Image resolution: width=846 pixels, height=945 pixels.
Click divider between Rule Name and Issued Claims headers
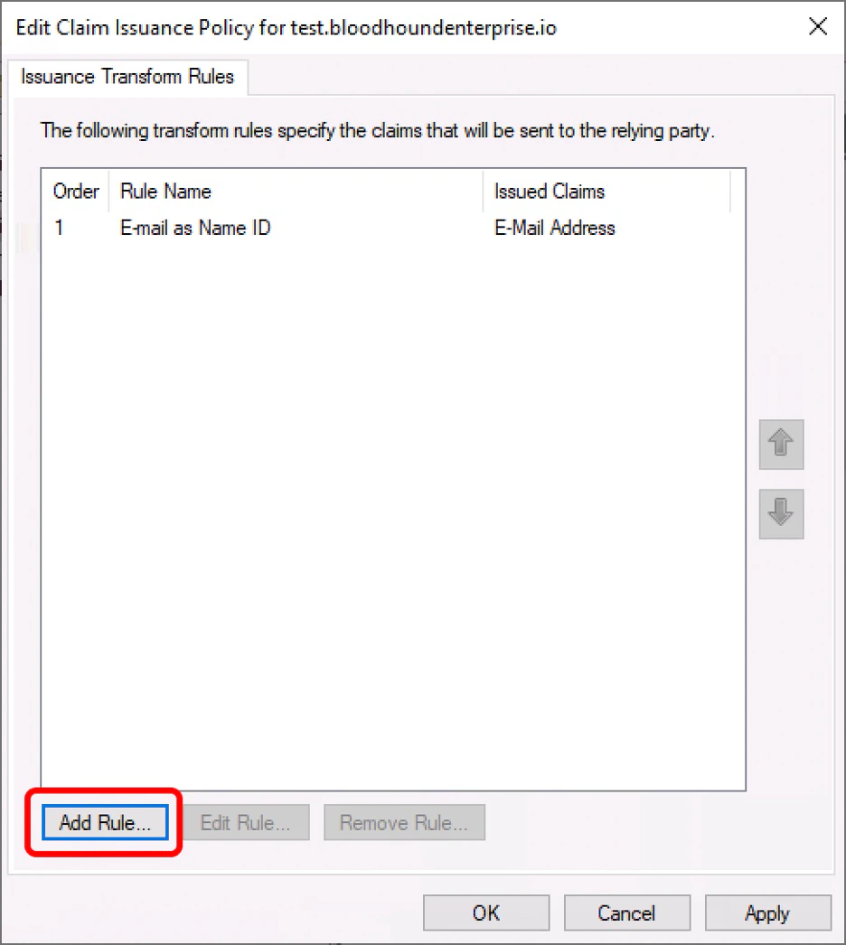(483, 191)
